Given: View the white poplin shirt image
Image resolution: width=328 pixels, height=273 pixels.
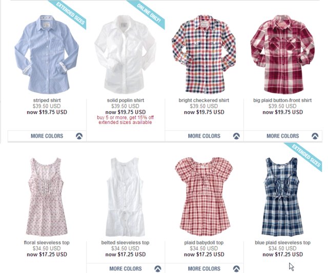Looking at the screenshot, I should click(x=125, y=54).
